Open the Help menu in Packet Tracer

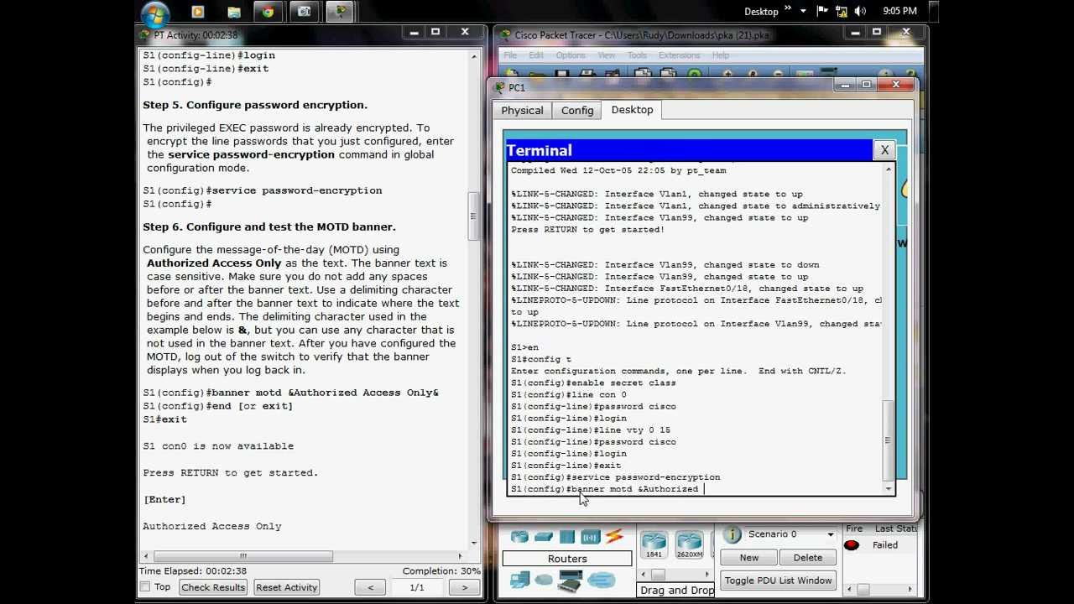tap(721, 55)
